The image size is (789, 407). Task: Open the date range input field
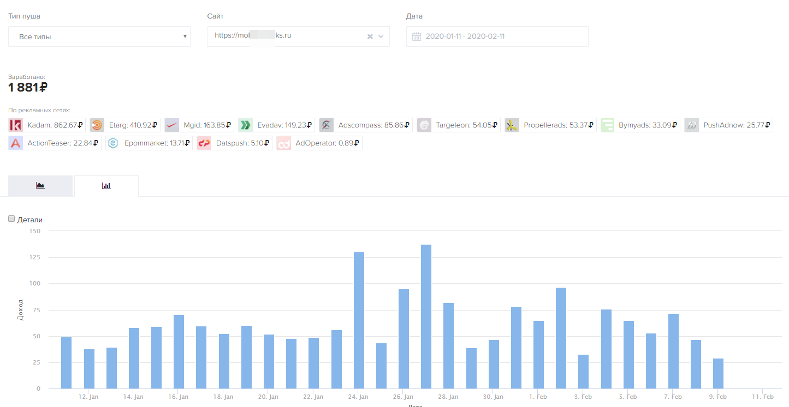(x=497, y=37)
